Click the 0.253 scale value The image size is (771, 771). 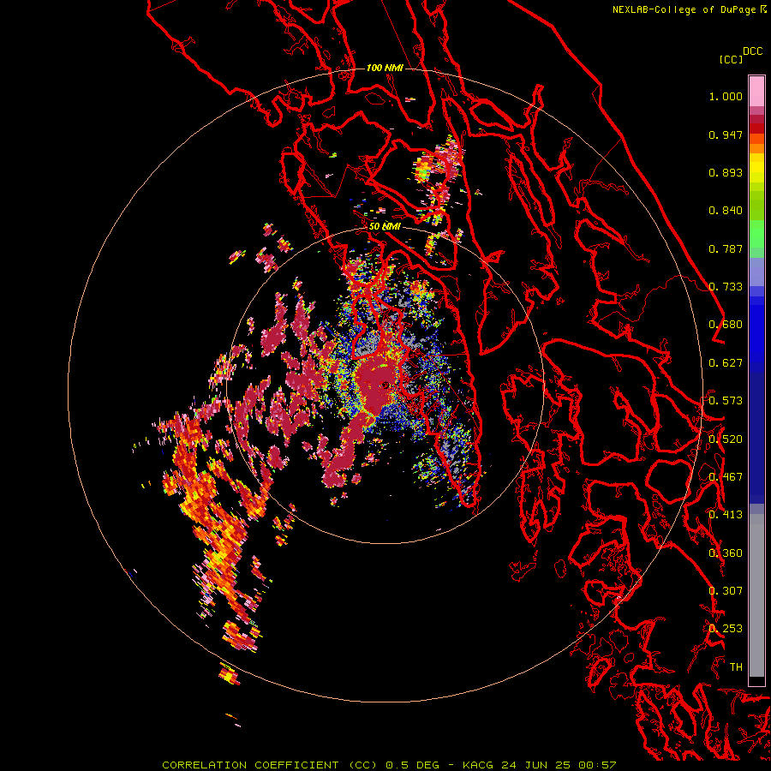tap(726, 629)
